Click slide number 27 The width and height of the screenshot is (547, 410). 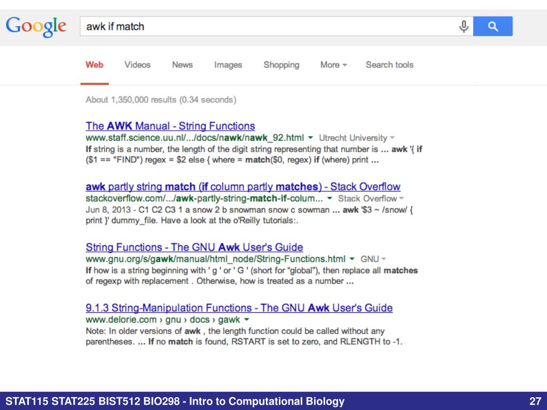coord(535,401)
